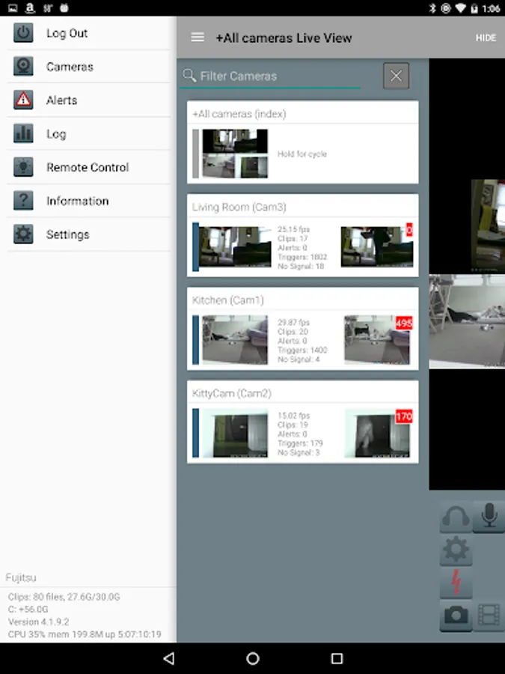Open Living Room (Cam3) live thumbnail
This screenshot has width=505, height=674.
pyautogui.click(x=235, y=246)
